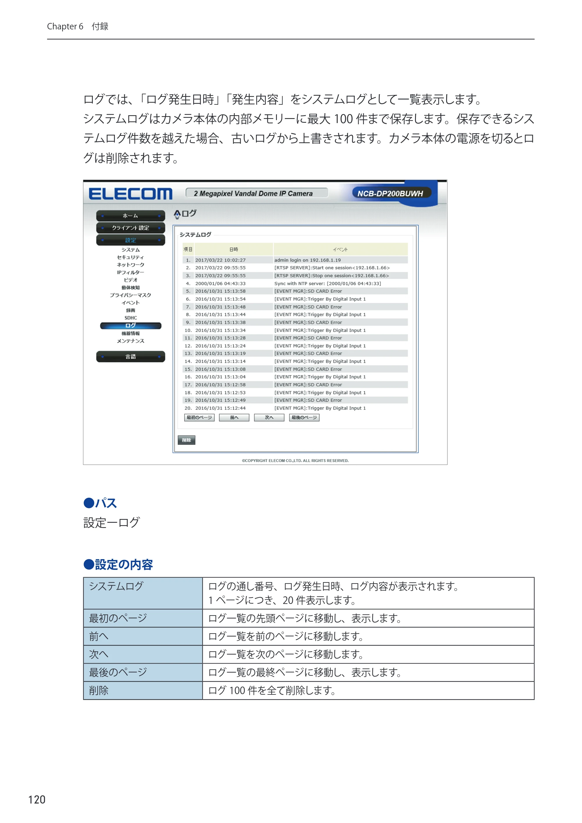Select log row admin login on 192.168.1.19
The width and height of the screenshot is (582, 823).
point(295,260)
